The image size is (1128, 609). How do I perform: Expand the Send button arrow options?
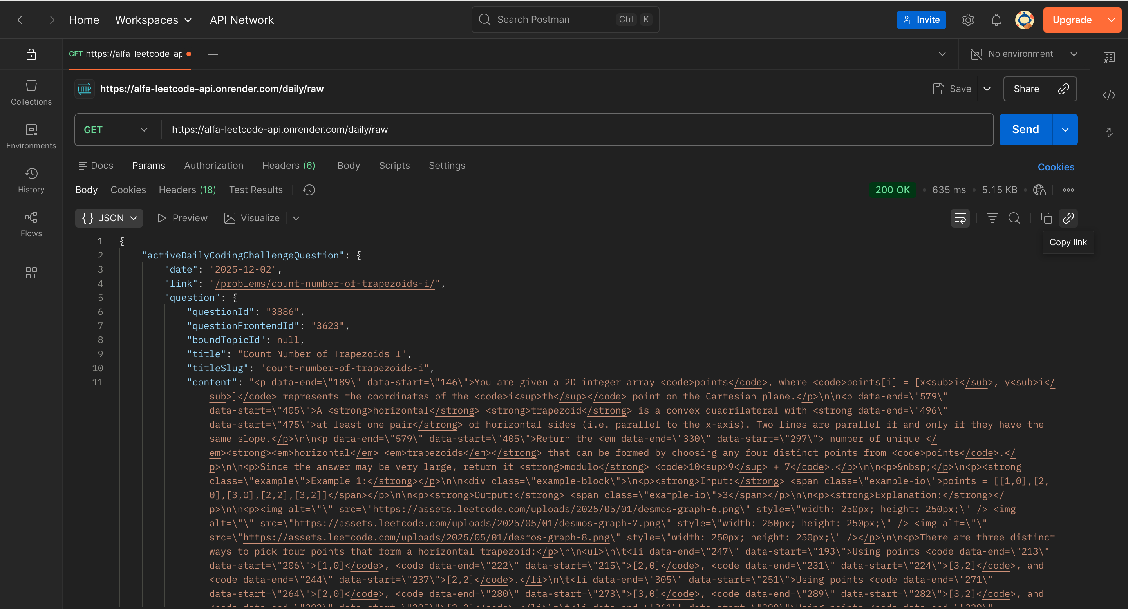(x=1065, y=130)
